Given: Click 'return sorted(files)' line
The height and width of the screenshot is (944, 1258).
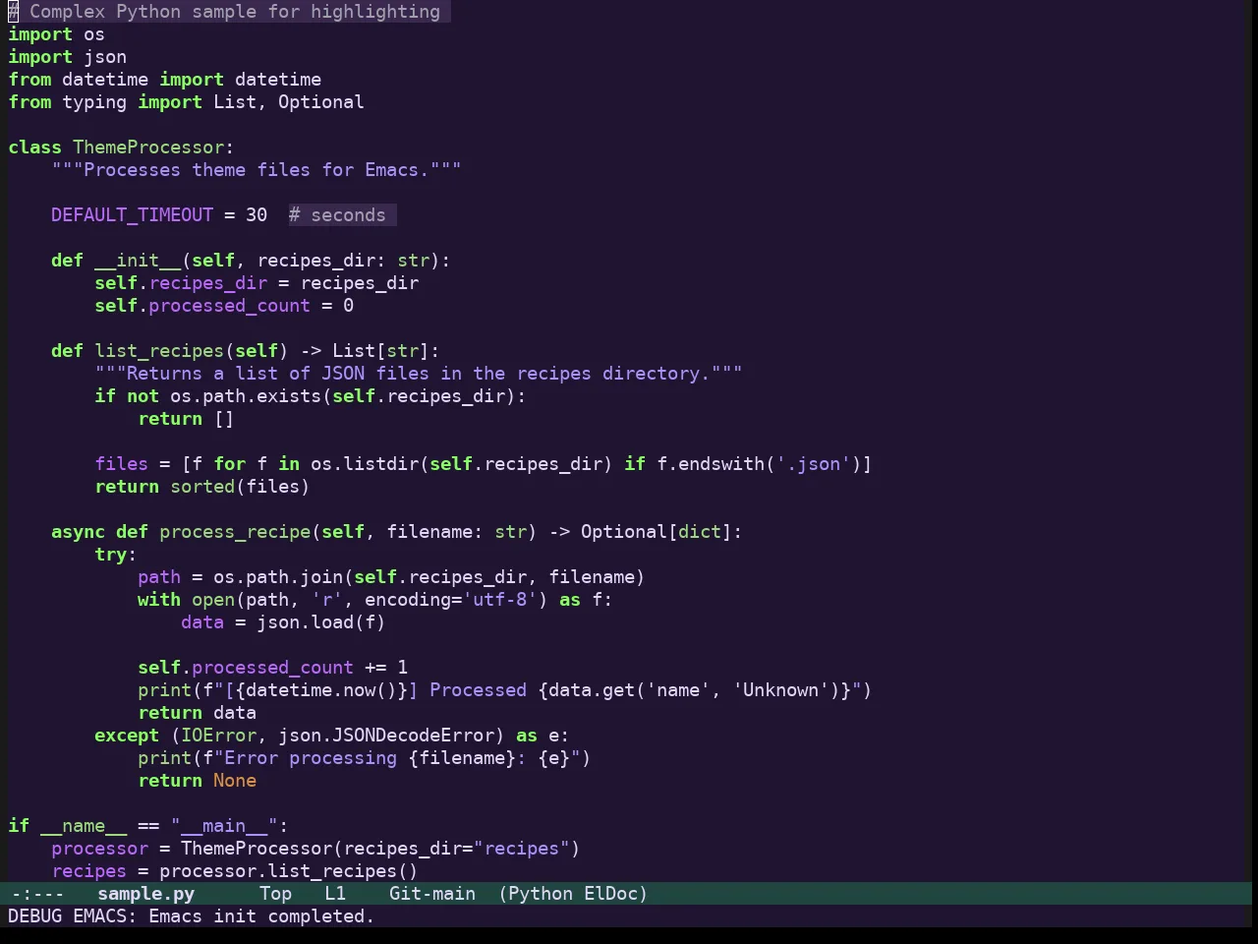Looking at the screenshot, I should (x=202, y=487).
